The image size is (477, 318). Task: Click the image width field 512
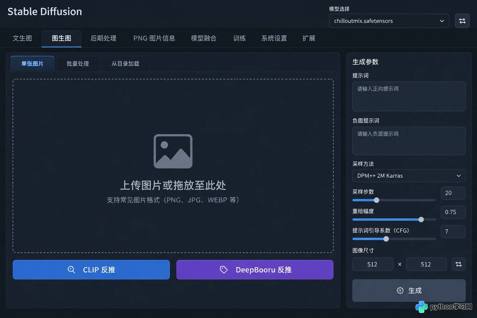373,264
